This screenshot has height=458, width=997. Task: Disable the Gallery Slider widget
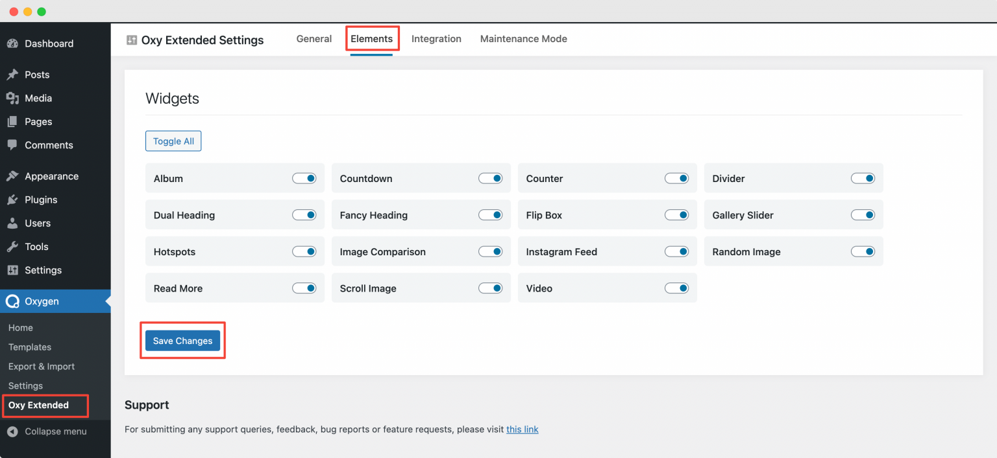(863, 214)
